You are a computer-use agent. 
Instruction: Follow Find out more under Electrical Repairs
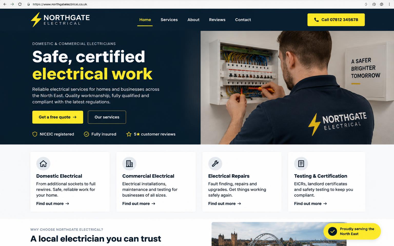[225, 203]
